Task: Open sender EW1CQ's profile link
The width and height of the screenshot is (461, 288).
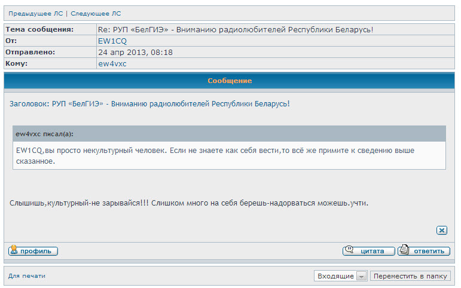Action: click(111, 41)
